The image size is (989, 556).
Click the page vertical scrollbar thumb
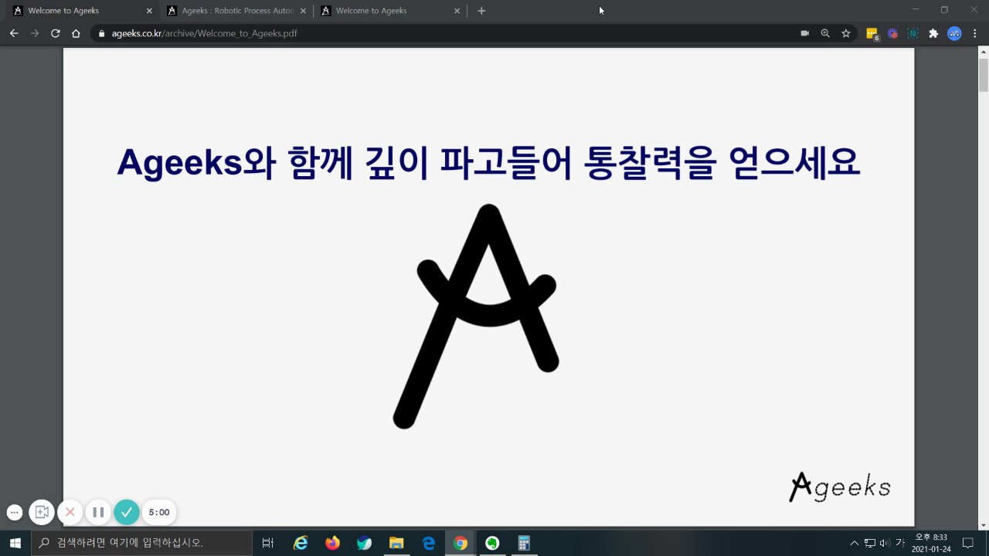click(984, 75)
